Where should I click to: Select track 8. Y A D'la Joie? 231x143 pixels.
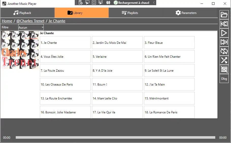tap(117, 70)
